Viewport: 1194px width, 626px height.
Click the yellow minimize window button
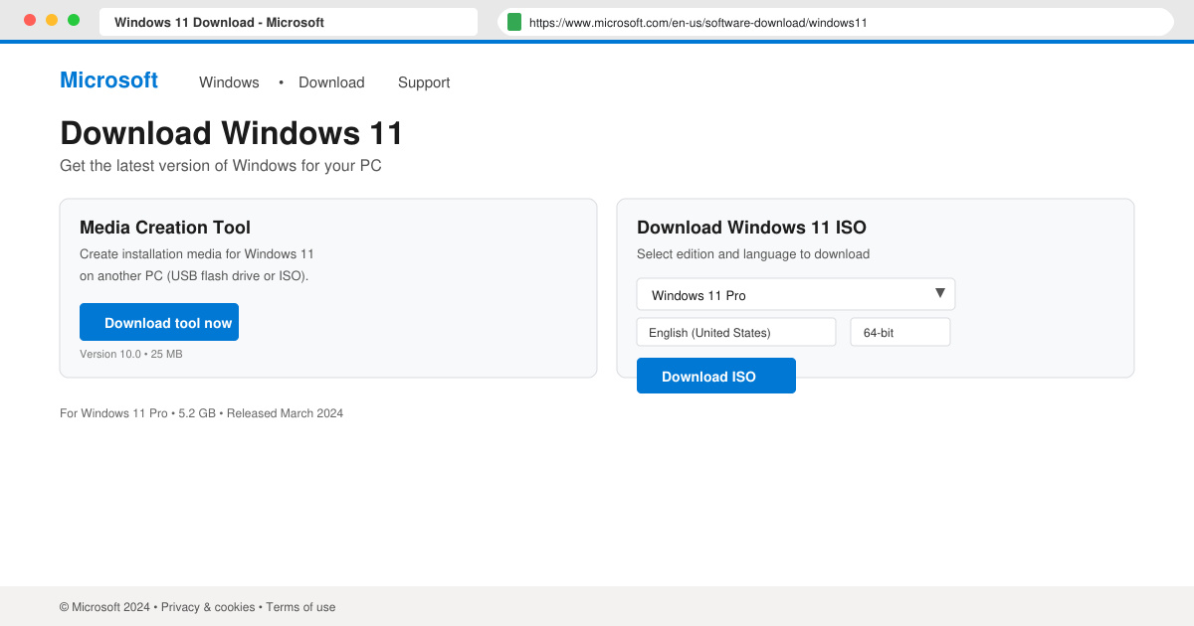[x=52, y=20]
